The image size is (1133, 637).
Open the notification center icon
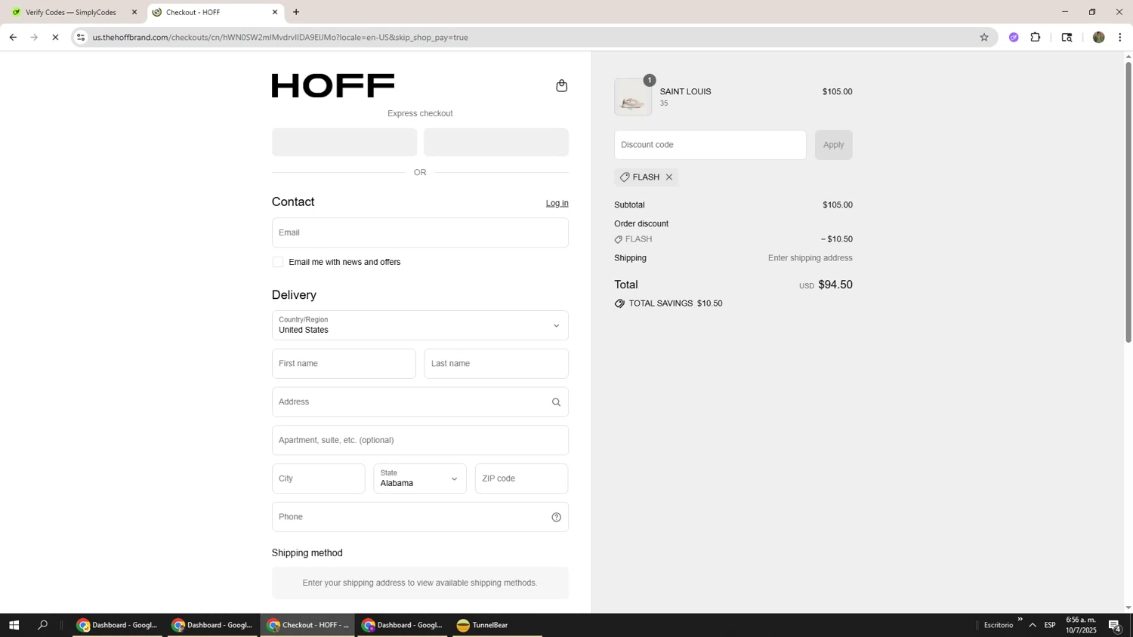tap(1114, 625)
